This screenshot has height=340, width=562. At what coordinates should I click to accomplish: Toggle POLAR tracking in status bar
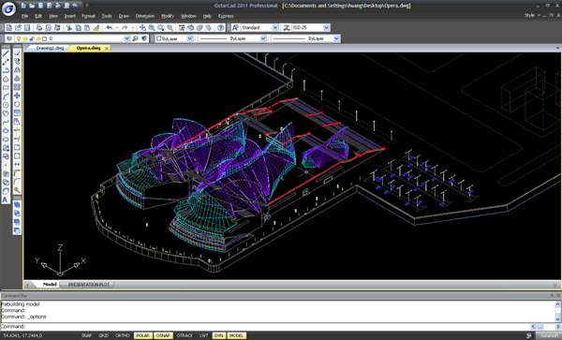[x=142, y=335]
